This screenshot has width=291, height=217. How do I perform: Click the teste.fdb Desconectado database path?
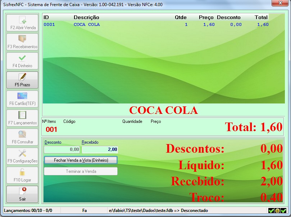coord(158,211)
